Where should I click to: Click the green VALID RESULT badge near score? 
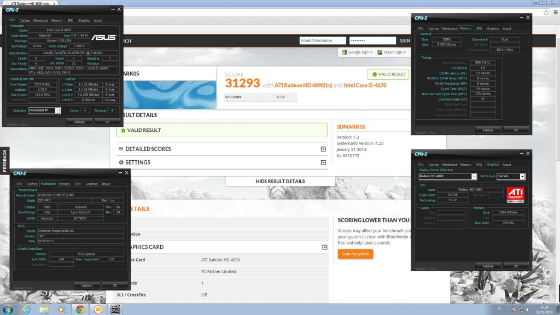click(x=389, y=74)
